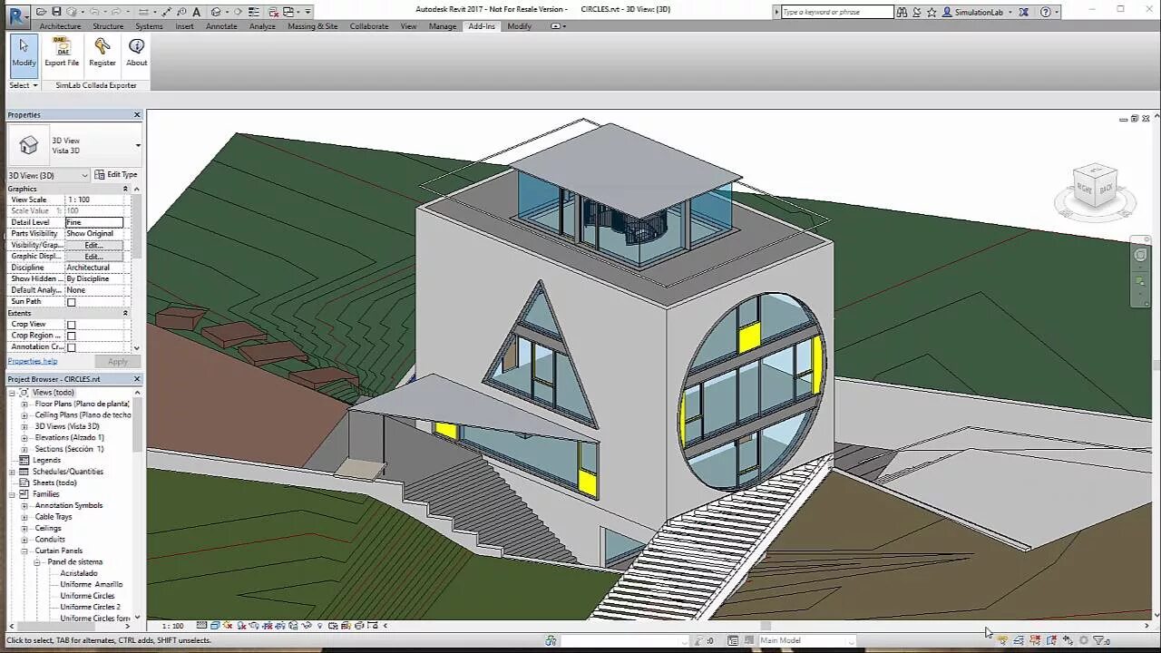Close the Project Browser panel
The width and height of the screenshot is (1161, 653).
pyautogui.click(x=137, y=379)
